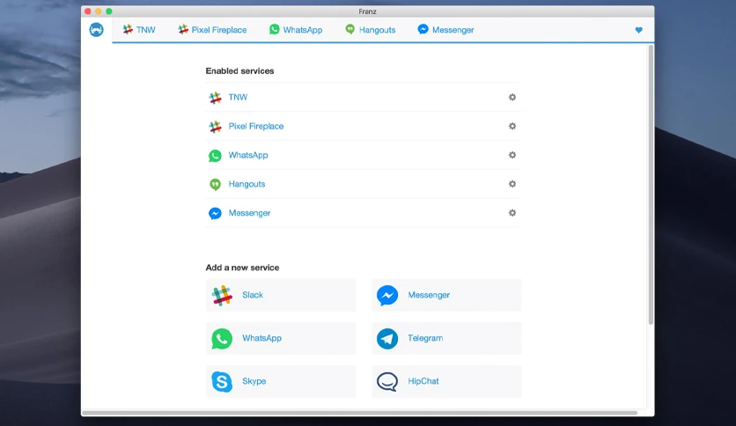Click the horizontal scrollbar at bottom

click(359, 413)
